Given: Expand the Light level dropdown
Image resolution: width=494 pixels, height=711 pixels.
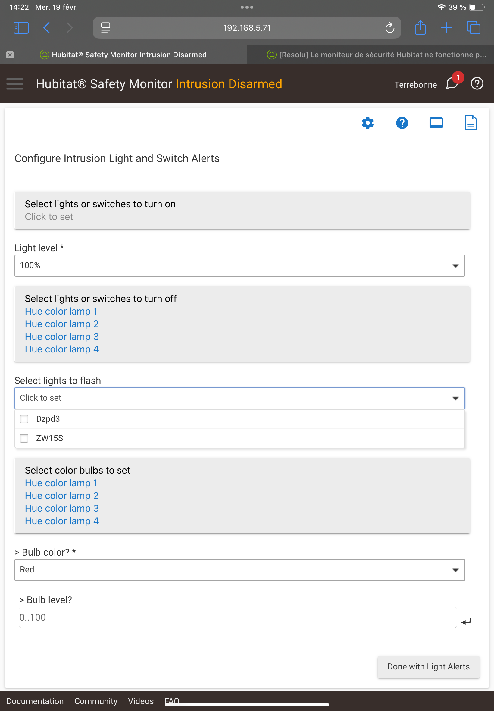Looking at the screenshot, I should [239, 266].
